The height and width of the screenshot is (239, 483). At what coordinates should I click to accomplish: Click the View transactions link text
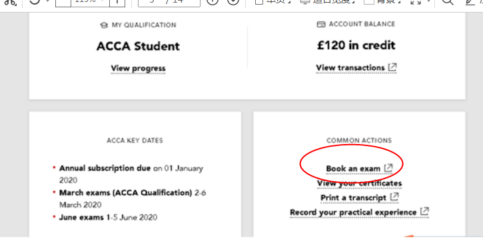350,68
